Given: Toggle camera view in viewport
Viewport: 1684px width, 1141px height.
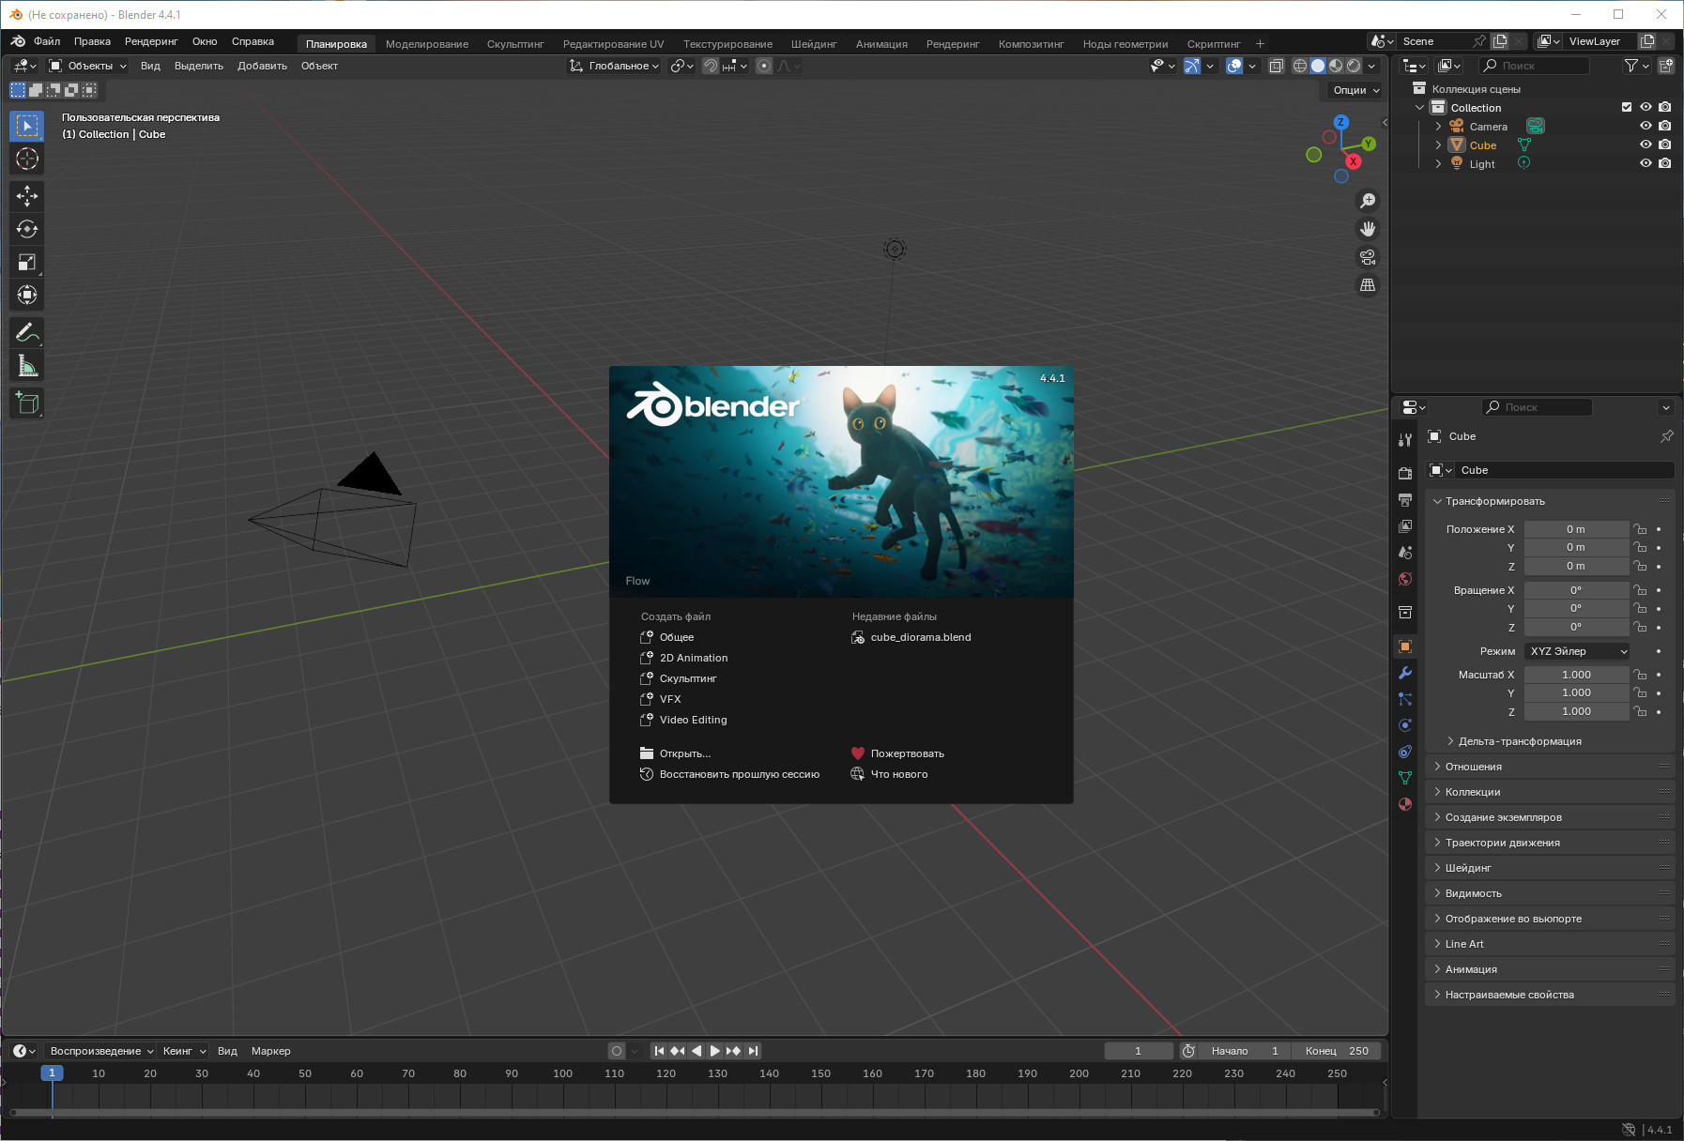Looking at the screenshot, I should pos(1368,257).
